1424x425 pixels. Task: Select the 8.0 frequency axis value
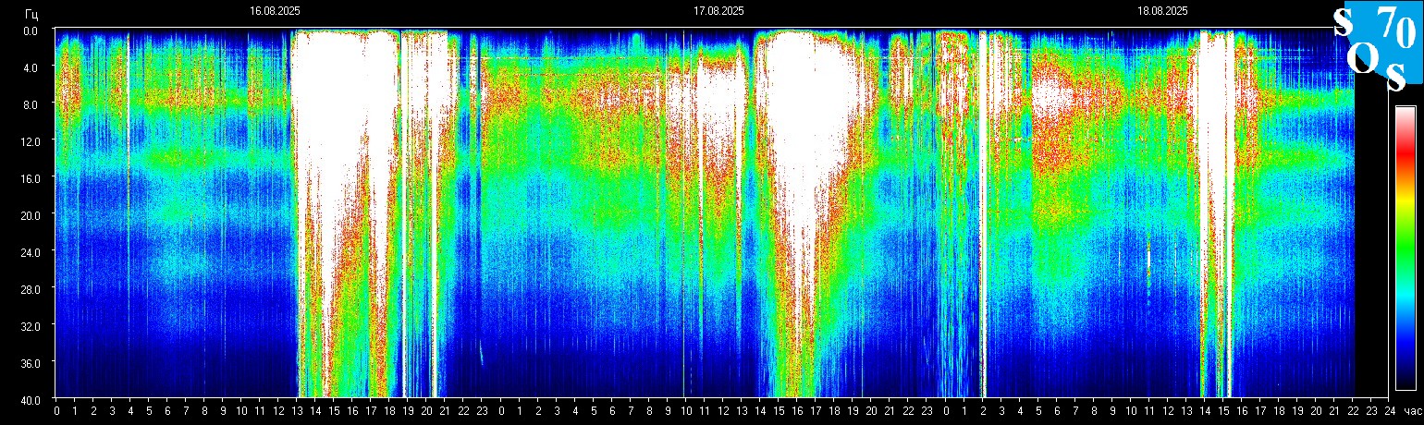pos(32,104)
